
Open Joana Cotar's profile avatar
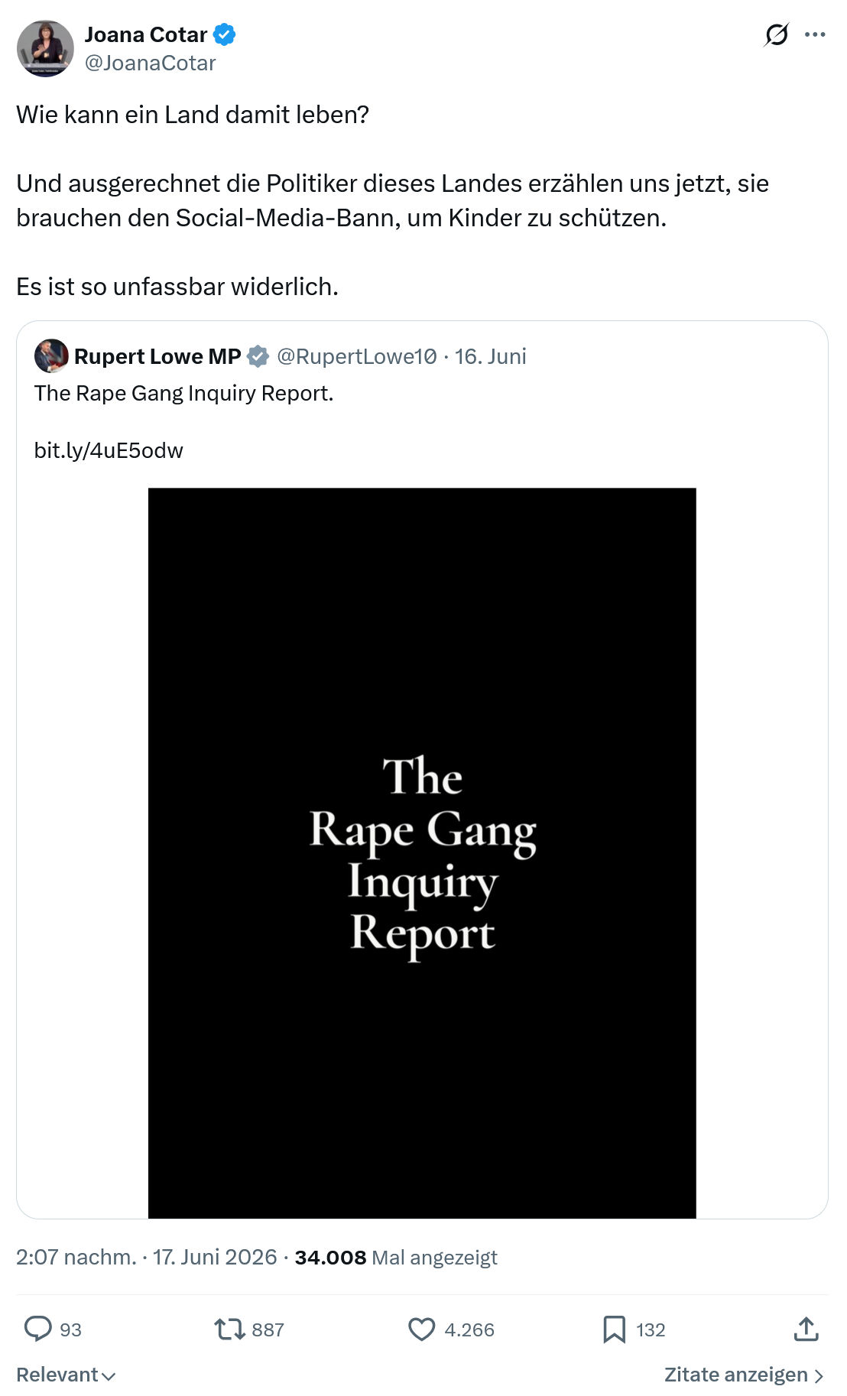coord(45,48)
